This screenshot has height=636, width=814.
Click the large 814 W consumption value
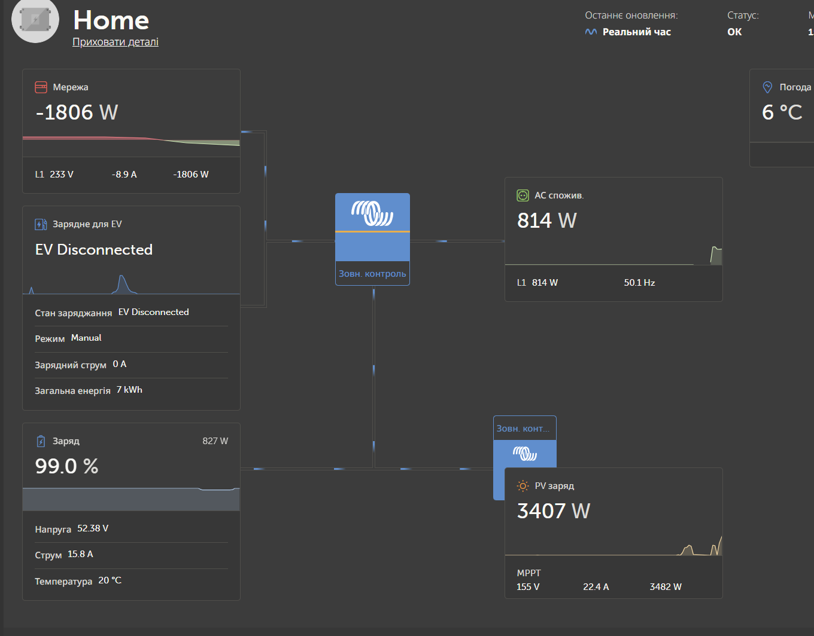pos(546,221)
